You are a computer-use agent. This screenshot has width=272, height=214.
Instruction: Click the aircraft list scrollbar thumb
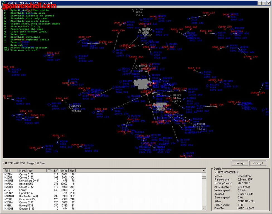point(204,177)
